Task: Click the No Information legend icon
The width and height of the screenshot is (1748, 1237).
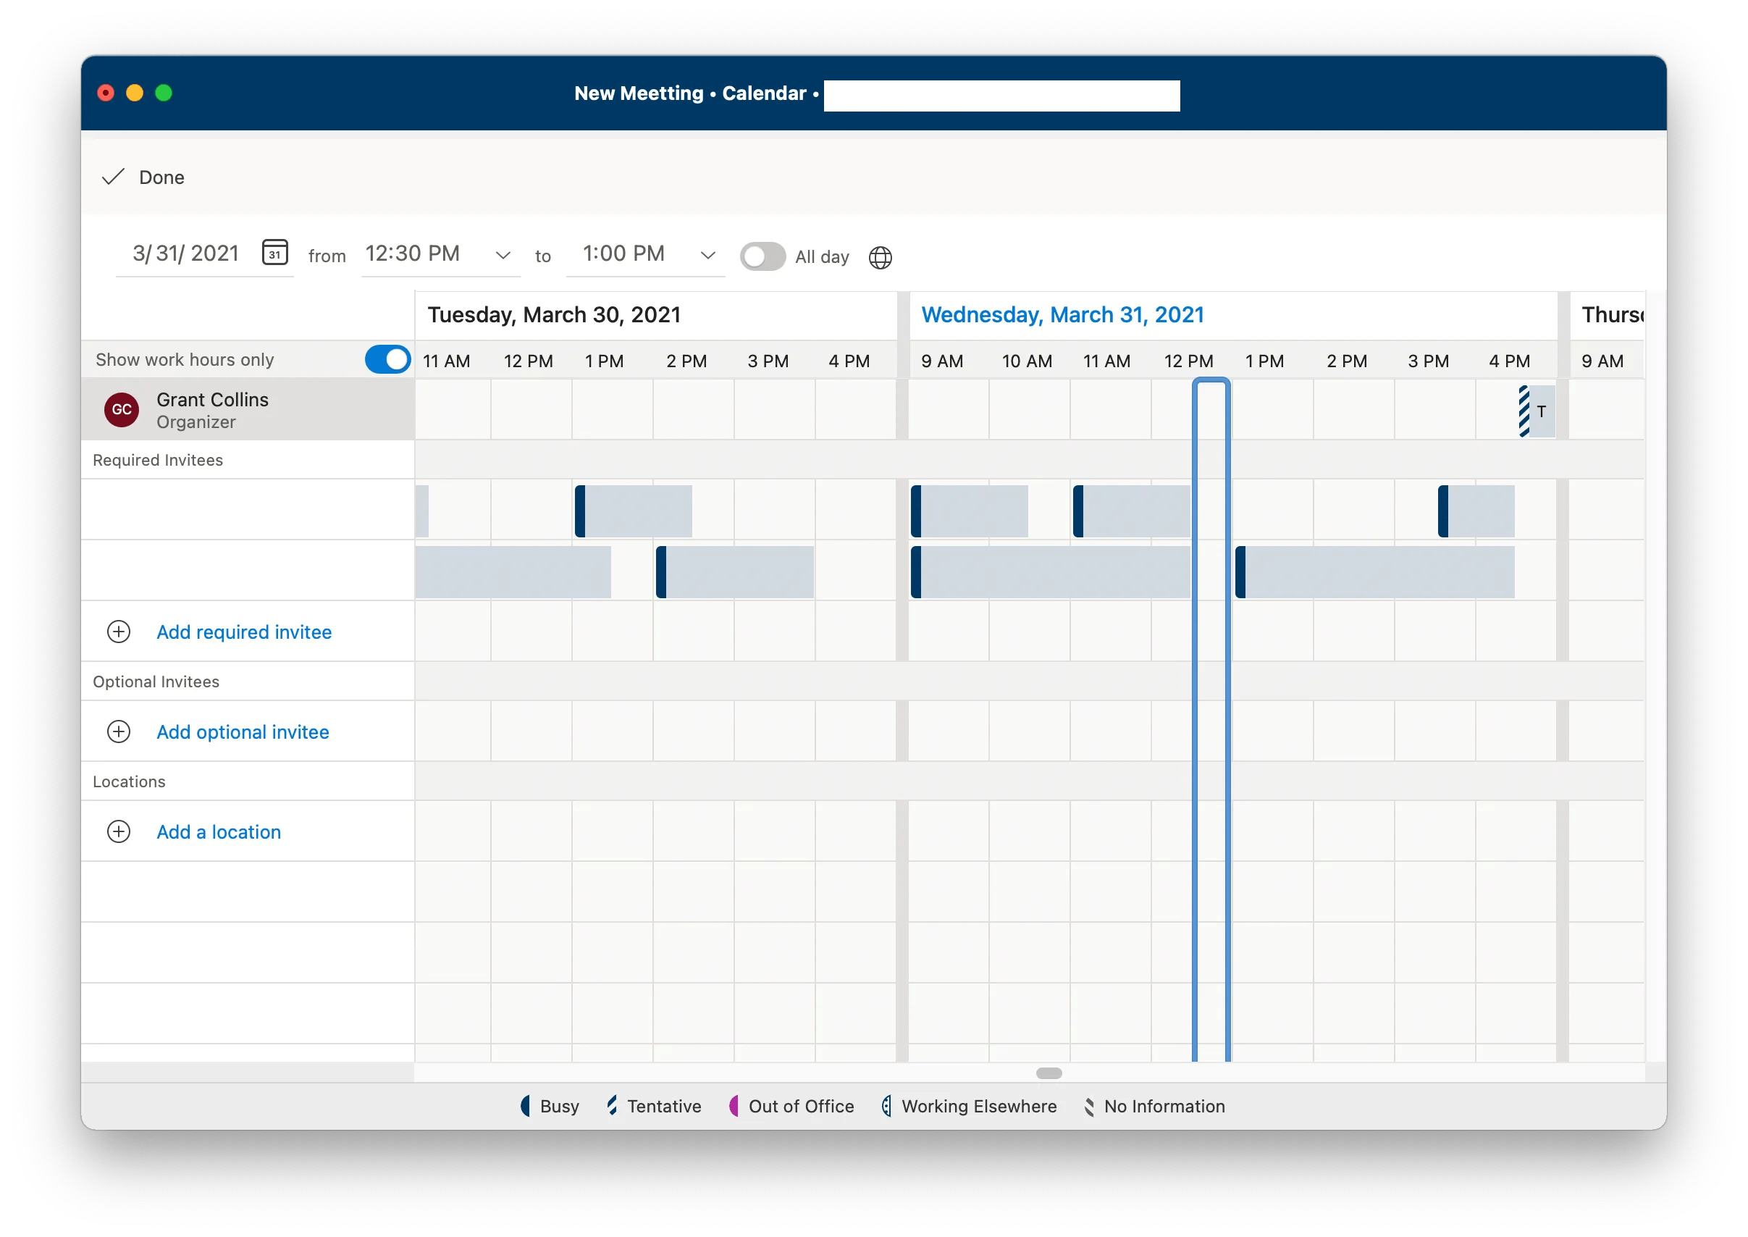Action: 1089,1106
